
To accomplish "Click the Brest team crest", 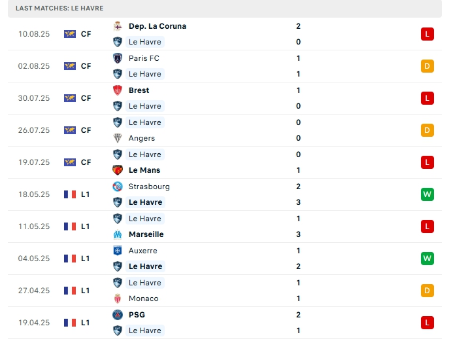I will [x=118, y=90].
